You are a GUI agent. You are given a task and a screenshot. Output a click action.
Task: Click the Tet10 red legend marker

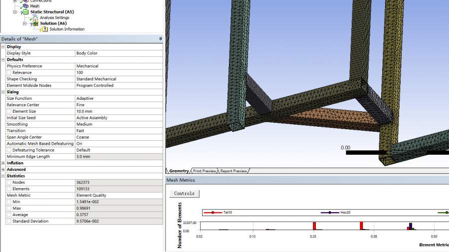[213, 213]
